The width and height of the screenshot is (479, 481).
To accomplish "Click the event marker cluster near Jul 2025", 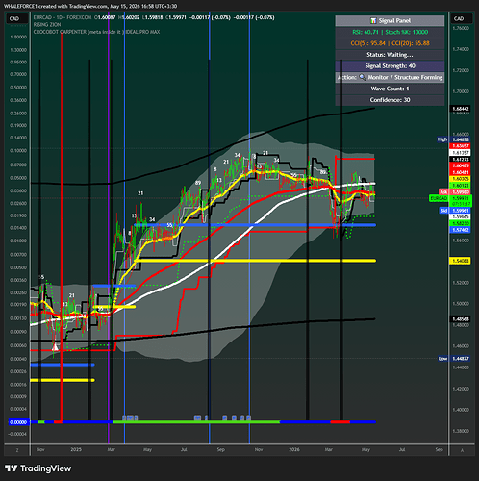I will (198, 418).
